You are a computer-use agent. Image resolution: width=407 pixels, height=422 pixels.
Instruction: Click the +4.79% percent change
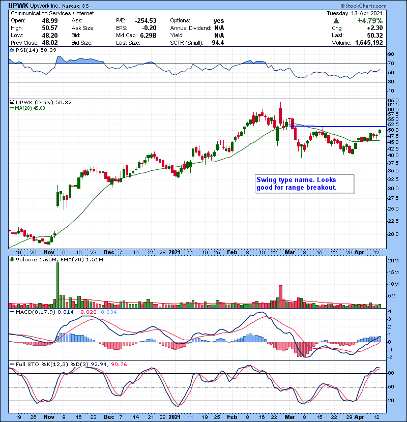370,21
